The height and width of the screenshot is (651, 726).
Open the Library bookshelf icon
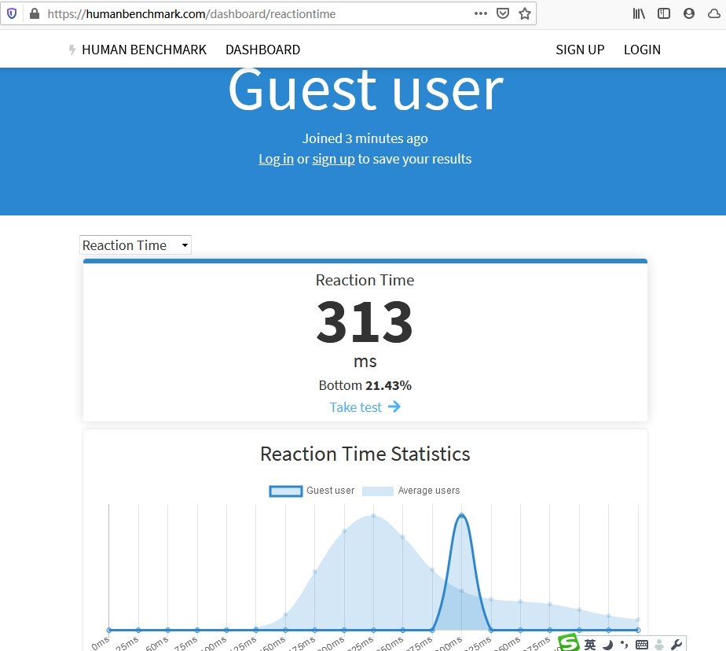click(x=639, y=13)
